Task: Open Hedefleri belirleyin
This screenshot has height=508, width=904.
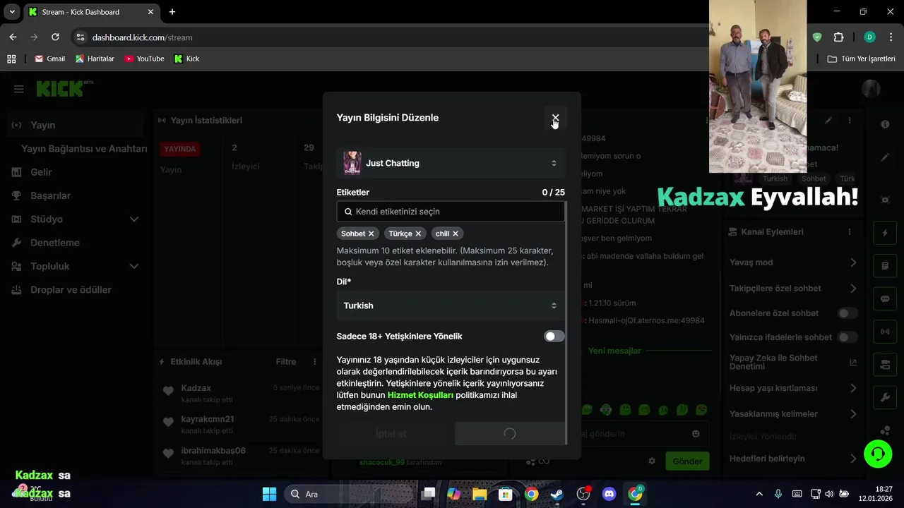Action: pyautogui.click(x=793, y=459)
